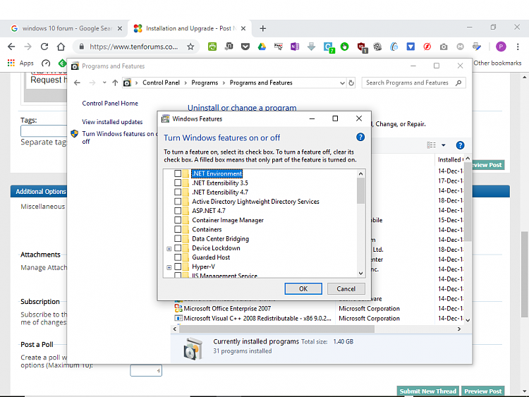Go back in Programs and Features window
The height and width of the screenshot is (397, 529).
[x=78, y=83]
